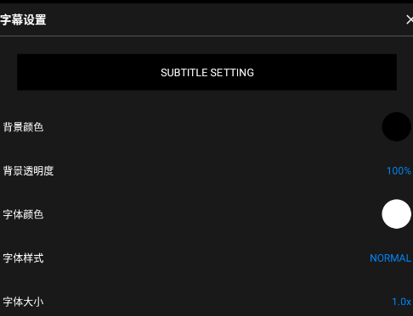
Task: Click the divider line under 字幕设置 header
Action: (206, 36)
